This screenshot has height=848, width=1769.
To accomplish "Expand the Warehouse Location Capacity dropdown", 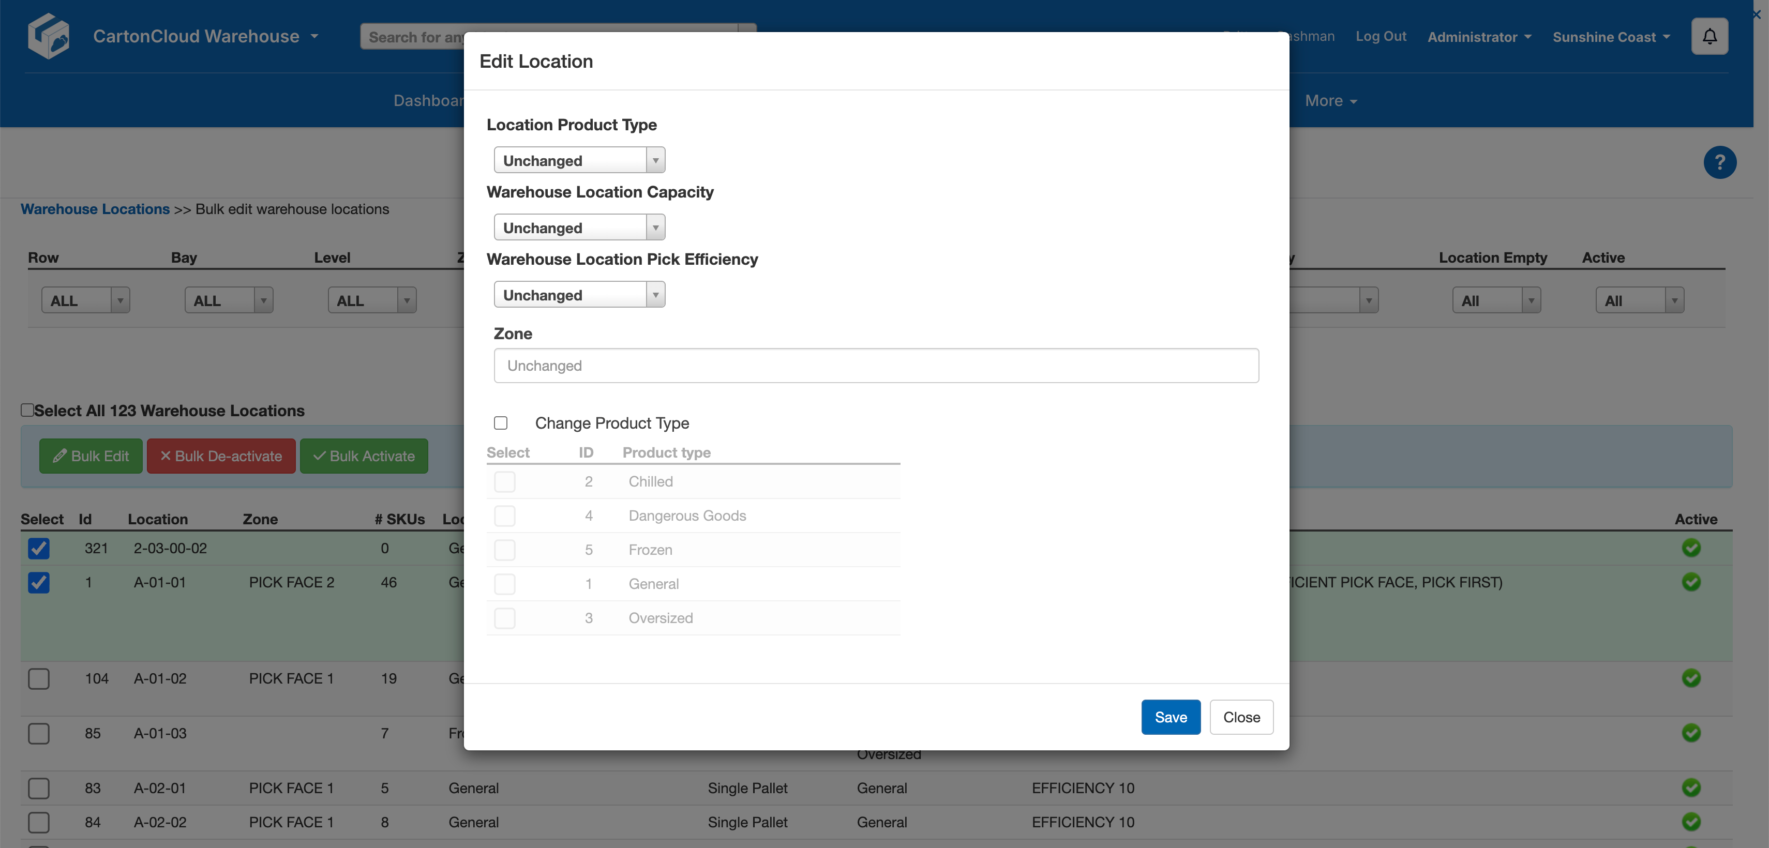I will [x=579, y=228].
